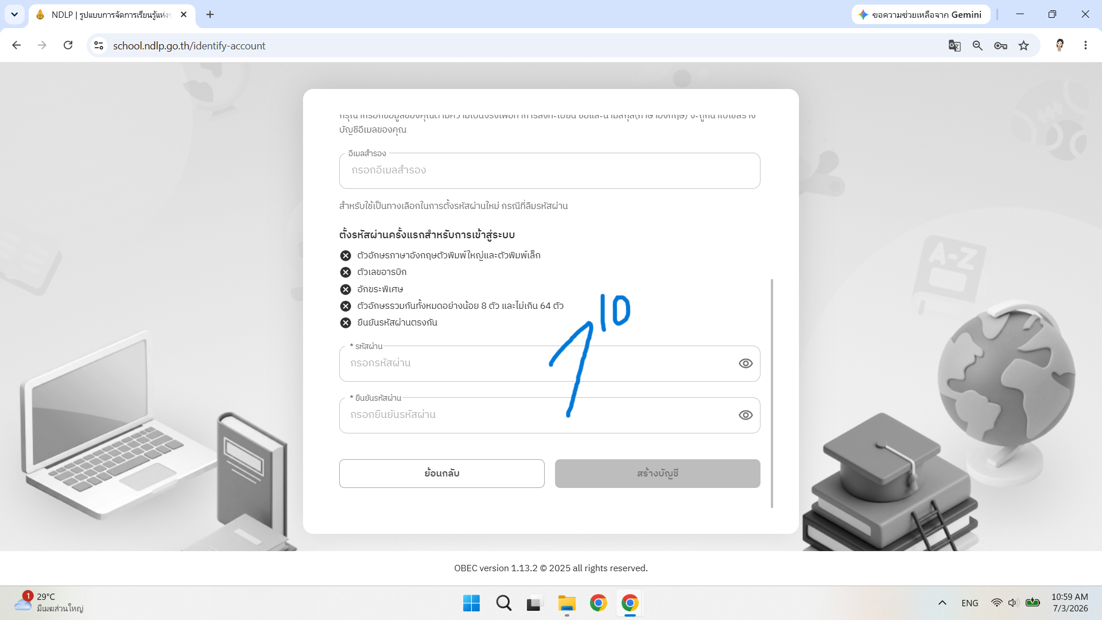Focus the ยืนยันรหัสผ่าน confirm password field

(549, 415)
